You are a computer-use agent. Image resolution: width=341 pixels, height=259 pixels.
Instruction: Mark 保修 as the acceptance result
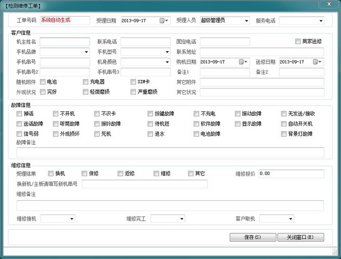tap(84, 174)
